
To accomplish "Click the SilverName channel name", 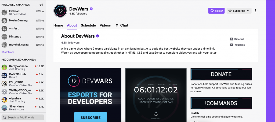I will (17, 106).
